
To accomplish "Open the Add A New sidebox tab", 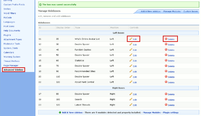I will point(150,11).
